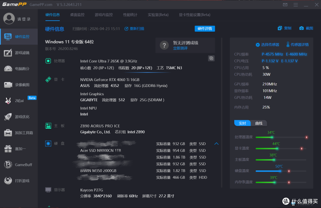This screenshot has height=208, width=321.
Task: Click the Windows 11 专业版 64位 text
Action: tap(69, 42)
